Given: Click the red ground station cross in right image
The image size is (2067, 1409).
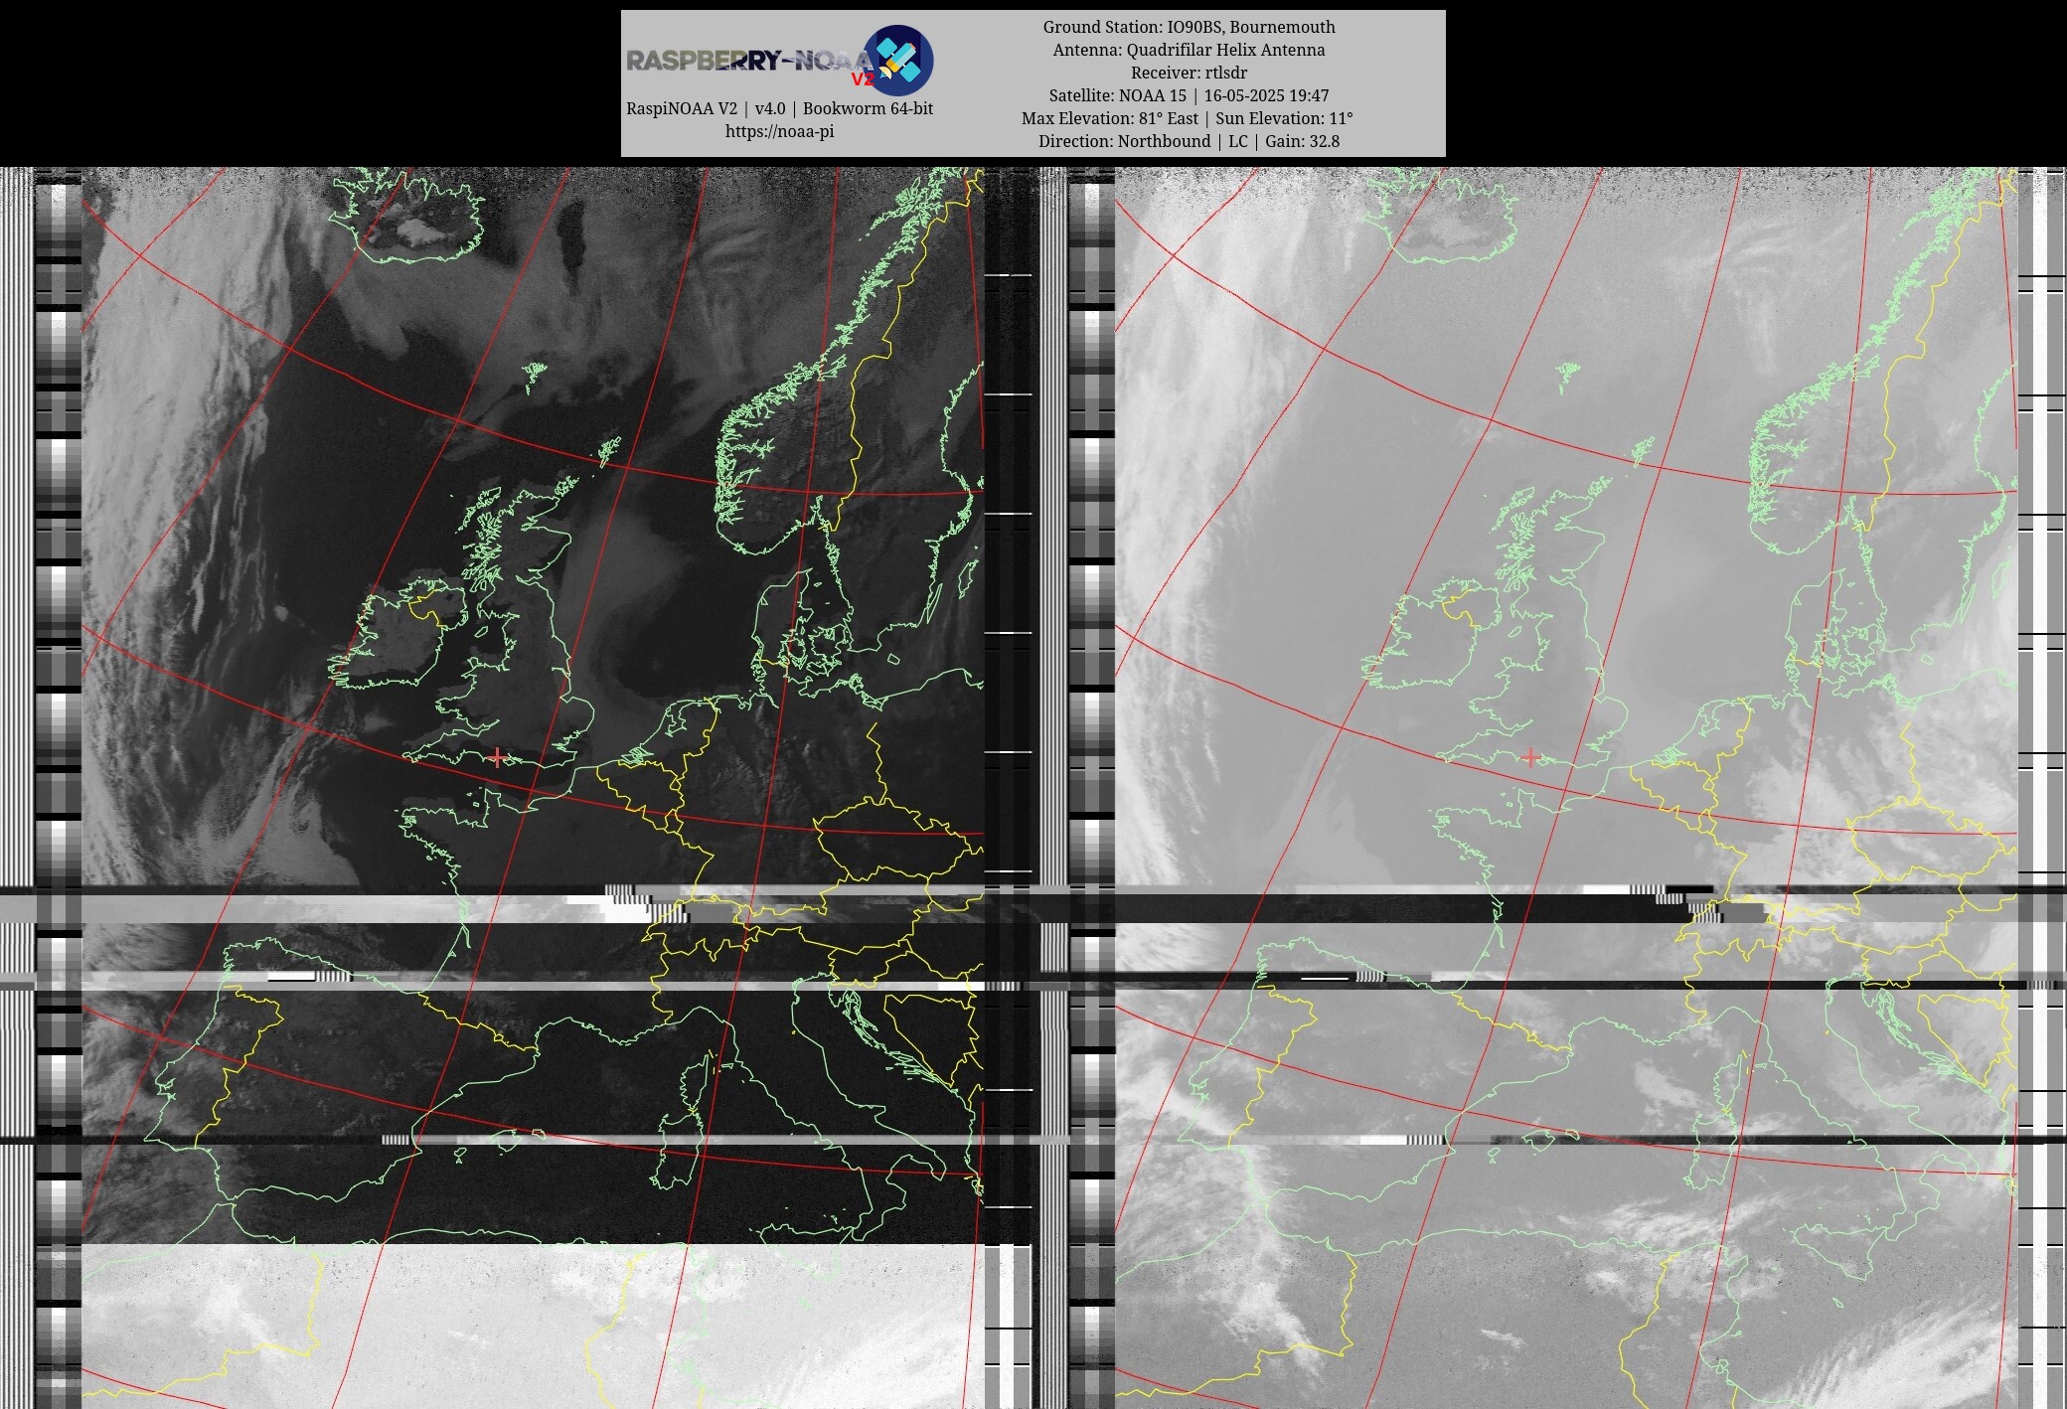Looking at the screenshot, I should 1530,757.
